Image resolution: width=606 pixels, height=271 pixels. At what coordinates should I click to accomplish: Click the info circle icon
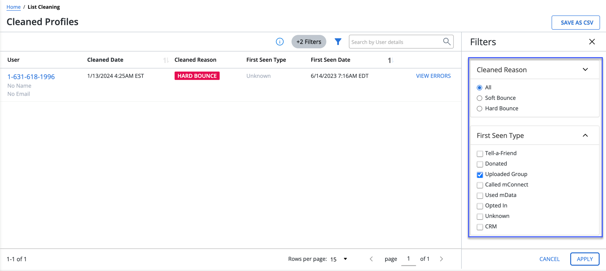pyautogui.click(x=280, y=42)
